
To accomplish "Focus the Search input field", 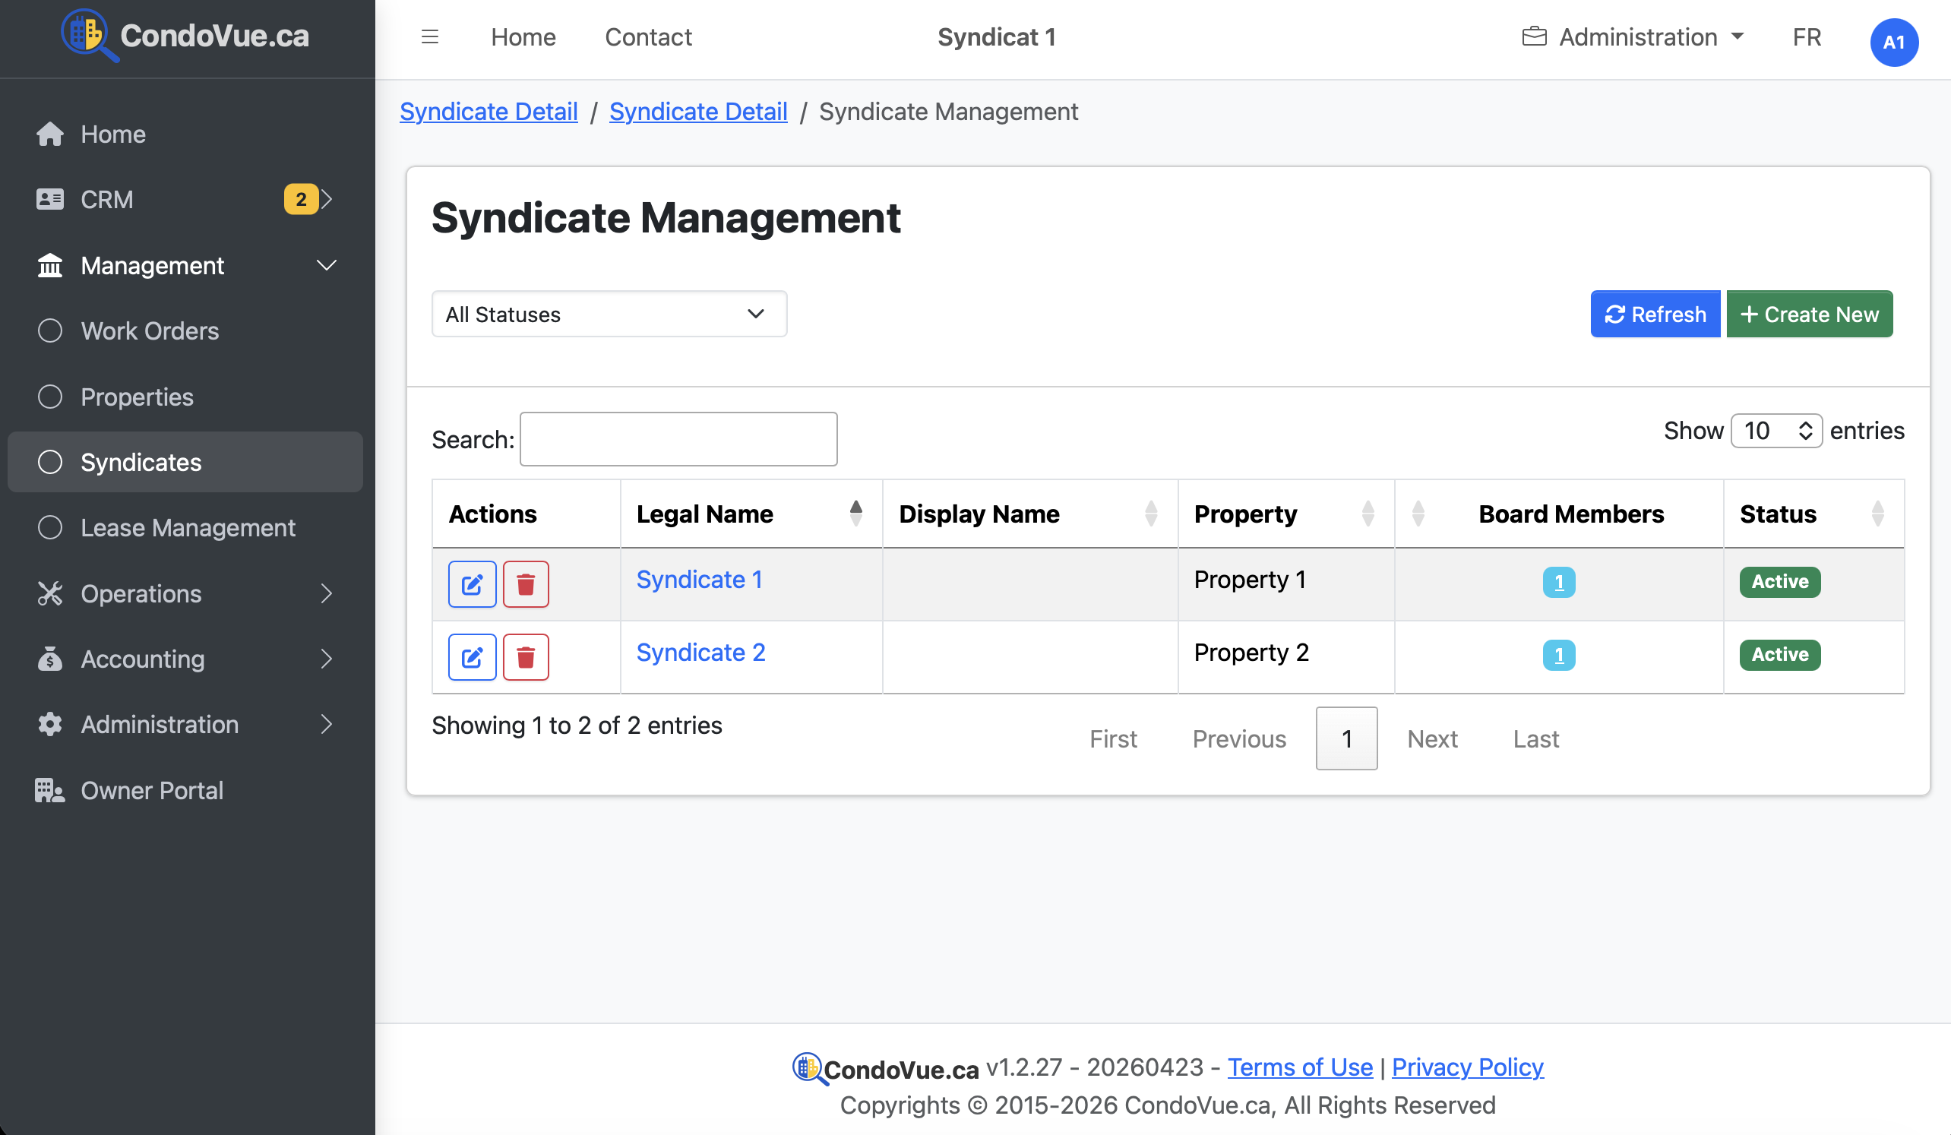I will (x=678, y=439).
